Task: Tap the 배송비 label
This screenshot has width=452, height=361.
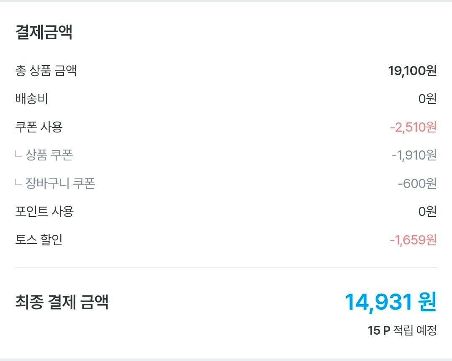Action: [32, 99]
